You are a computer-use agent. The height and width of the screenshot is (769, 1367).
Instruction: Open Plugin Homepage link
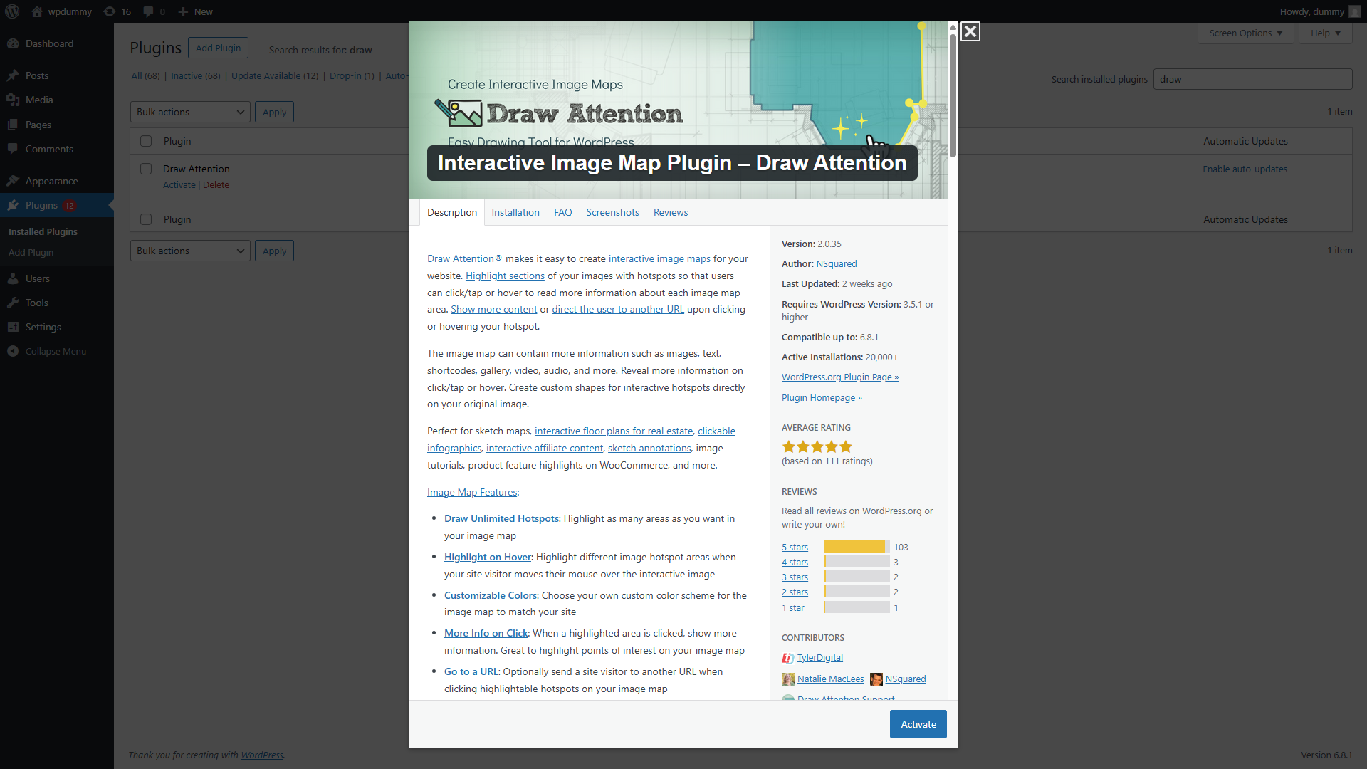822,398
